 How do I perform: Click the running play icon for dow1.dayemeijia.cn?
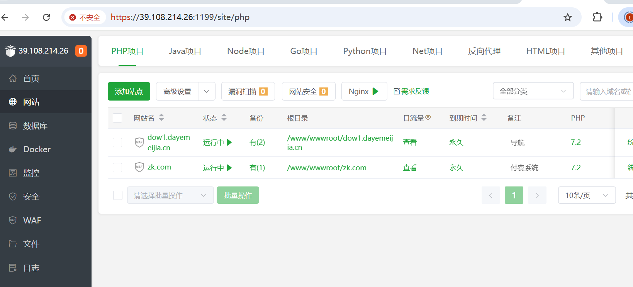229,142
